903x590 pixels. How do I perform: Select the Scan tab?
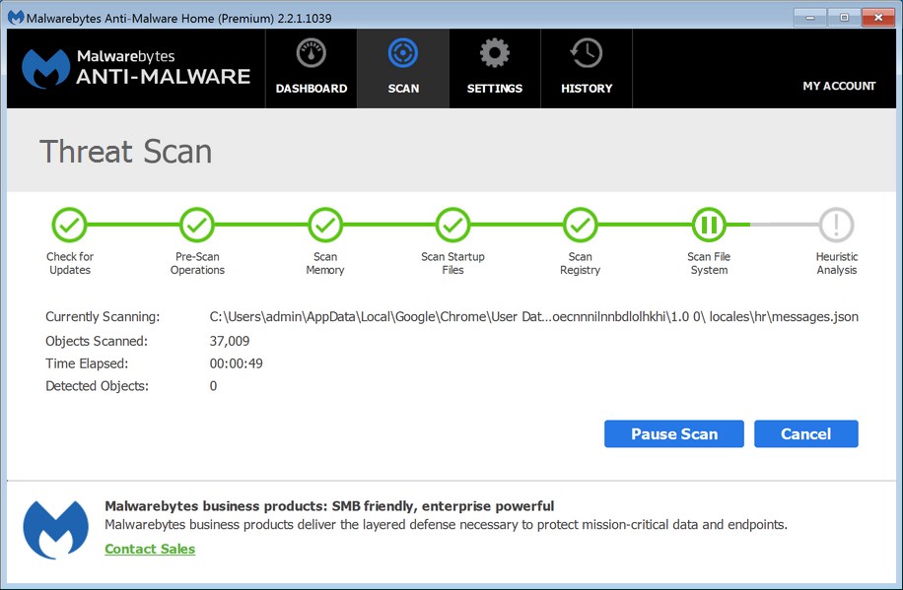pos(403,69)
